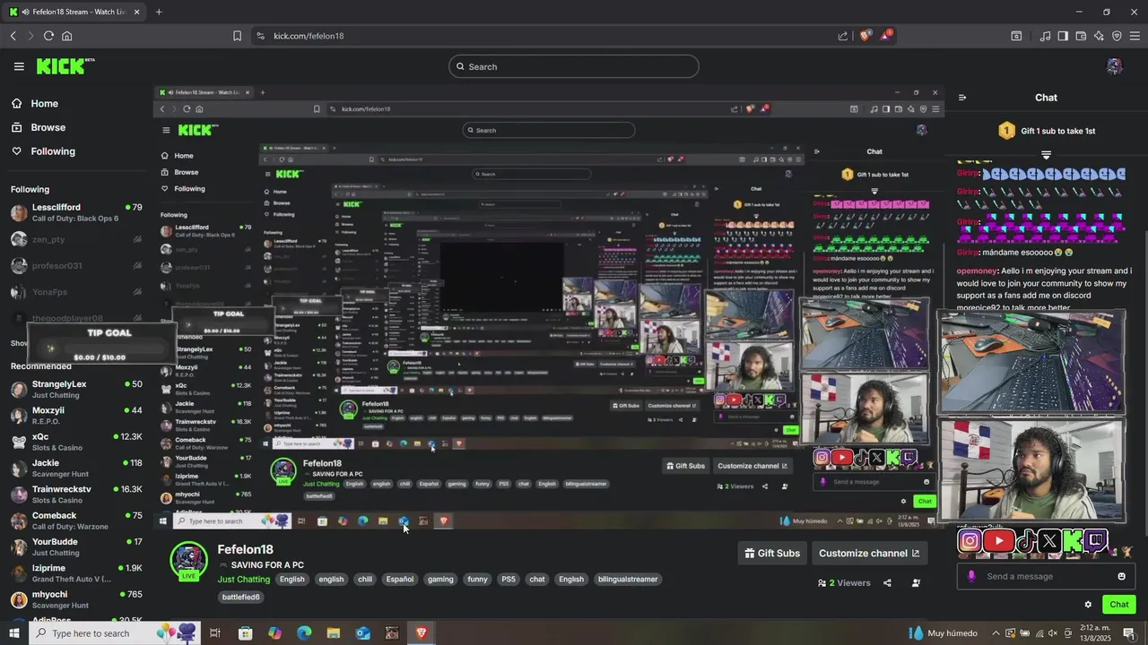Viewport: 1148px width, 645px height.
Task: Click Fefelon18 channel avatar
Action: (188, 561)
